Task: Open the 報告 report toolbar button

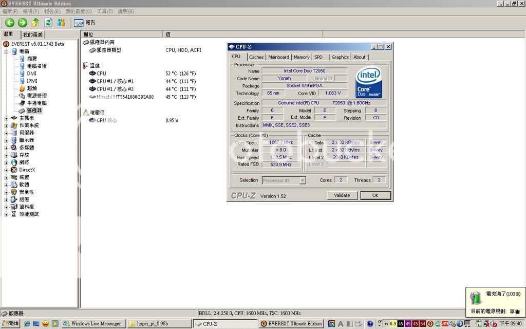Action: click(x=85, y=23)
